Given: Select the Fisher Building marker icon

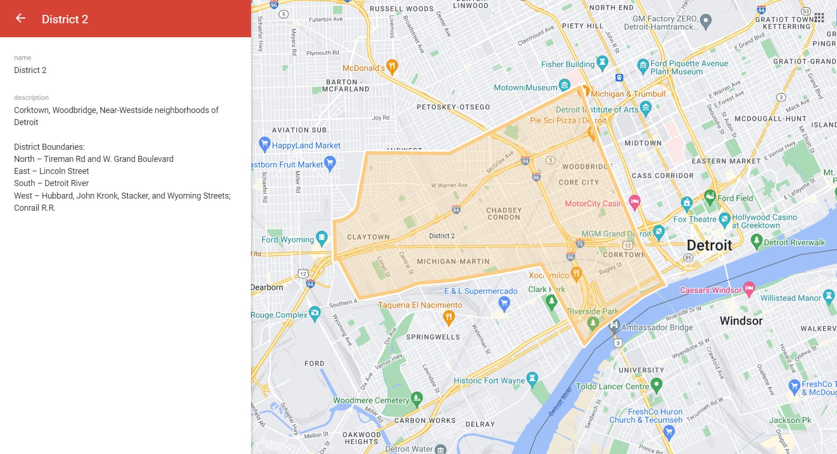Looking at the screenshot, I should [x=602, y=62].
